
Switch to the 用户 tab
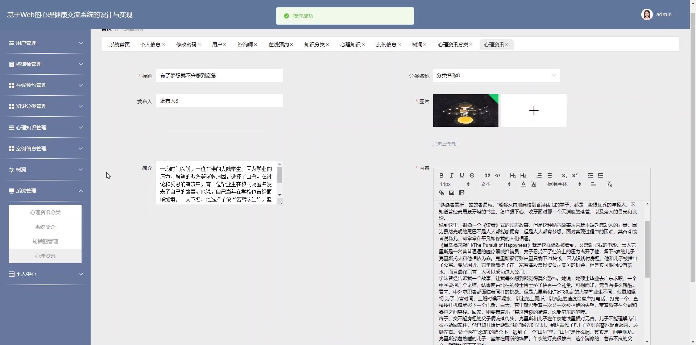click(217, 45)
